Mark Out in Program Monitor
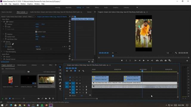 point(130,61)
